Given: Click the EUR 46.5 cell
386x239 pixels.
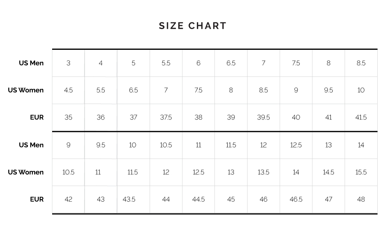Looking at the screenshot, I should tap(296, 200).
